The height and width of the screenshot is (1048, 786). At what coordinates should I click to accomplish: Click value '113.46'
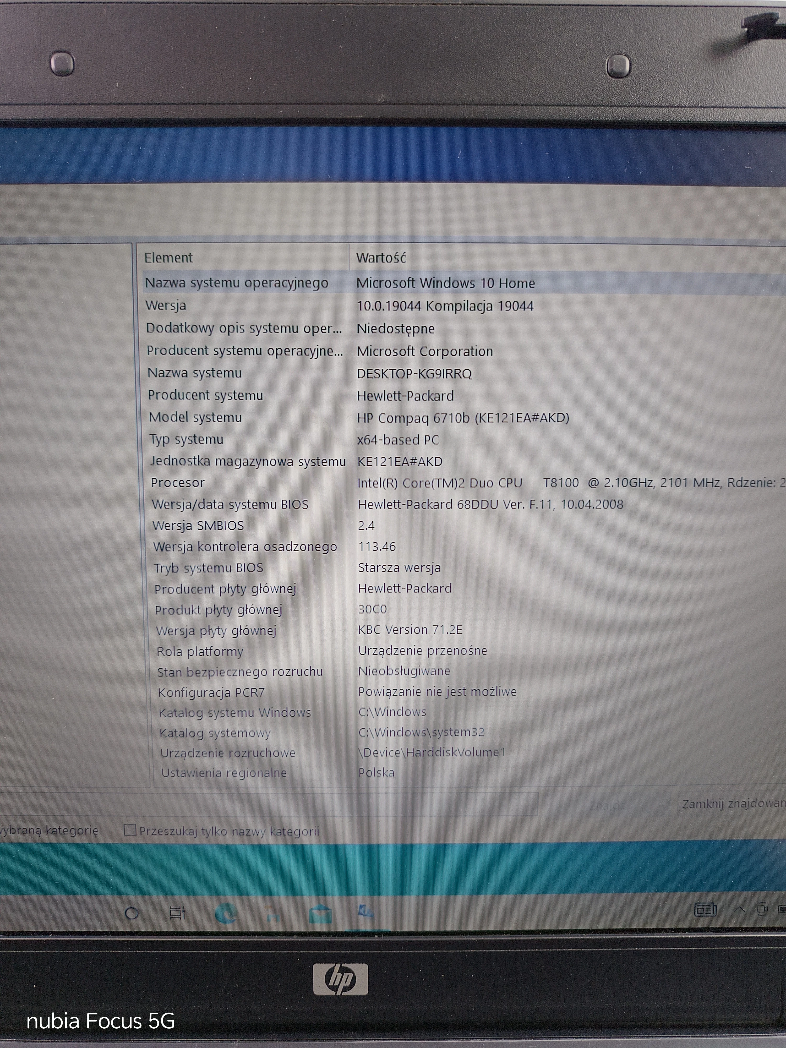(x=377, y=547)
